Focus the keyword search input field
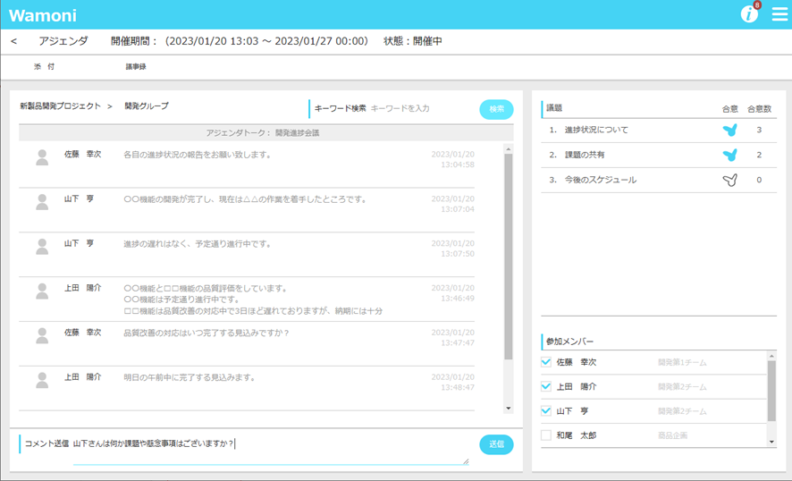 click(x=420, y=108)
